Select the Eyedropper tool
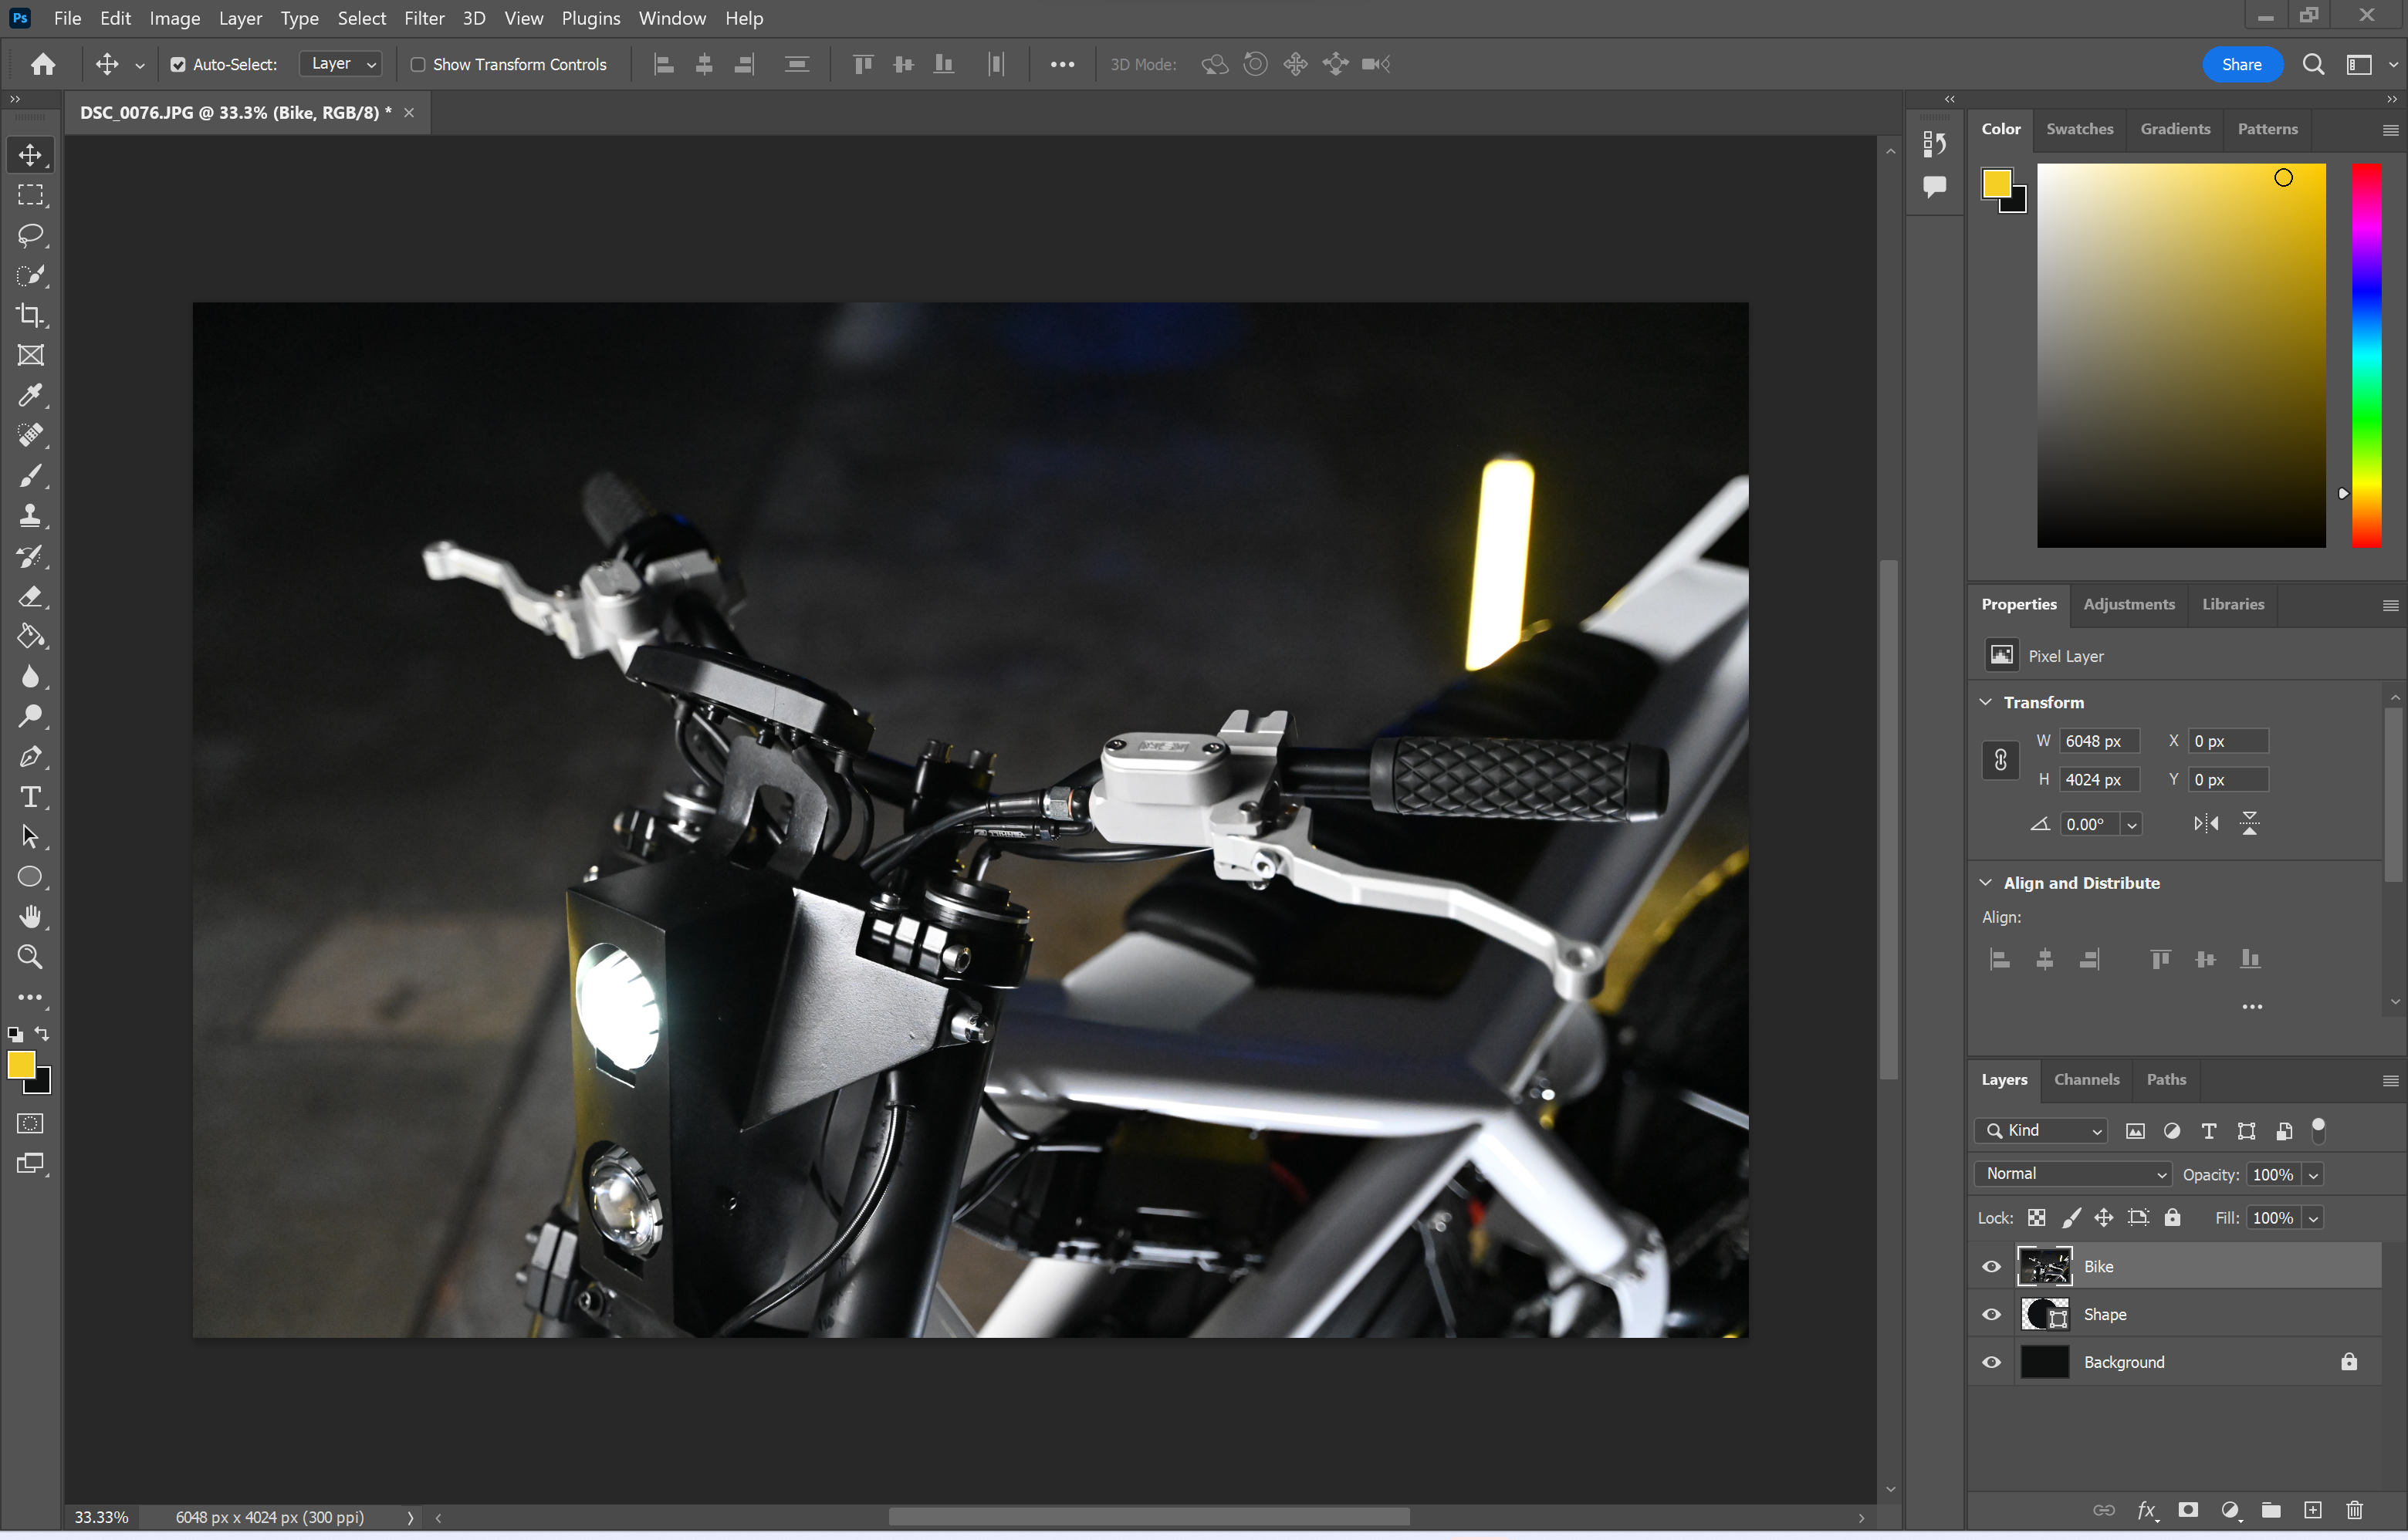The height and width of the screenshot is (1540, 2408). point(30,395)
